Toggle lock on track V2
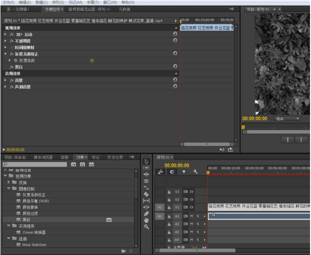 point(169,200)
